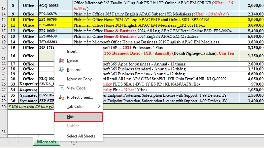The image size is (264, 148).
Task: Click cell with code EP2-06796
Action: (x=56, y=20)
